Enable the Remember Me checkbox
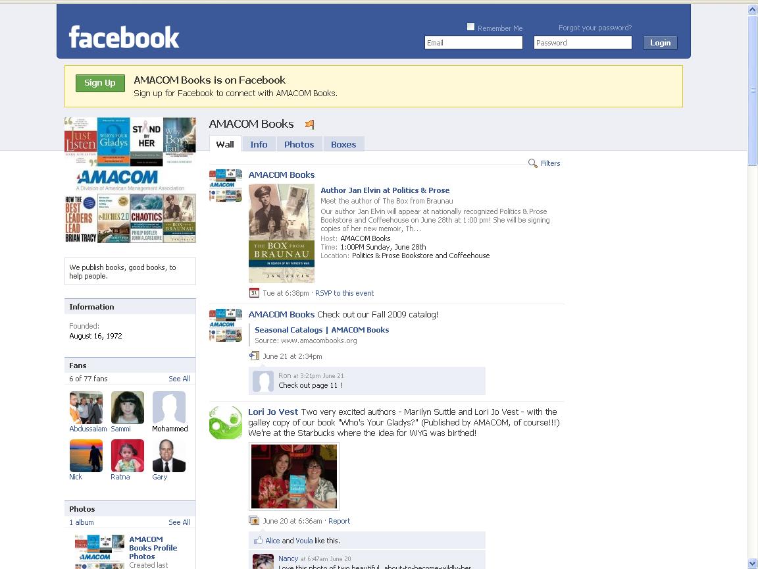The width and height of the screenshot is (758, 569). pyautogui.click(x=471, y=26)
